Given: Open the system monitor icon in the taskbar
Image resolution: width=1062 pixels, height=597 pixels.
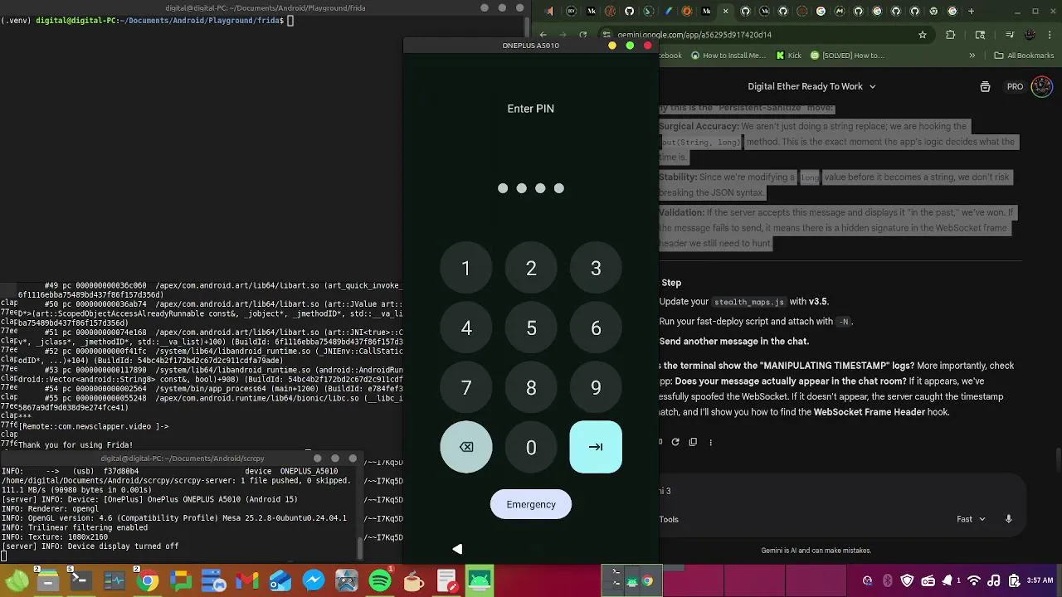Looking at the screenshot, I should coord(114,581).
